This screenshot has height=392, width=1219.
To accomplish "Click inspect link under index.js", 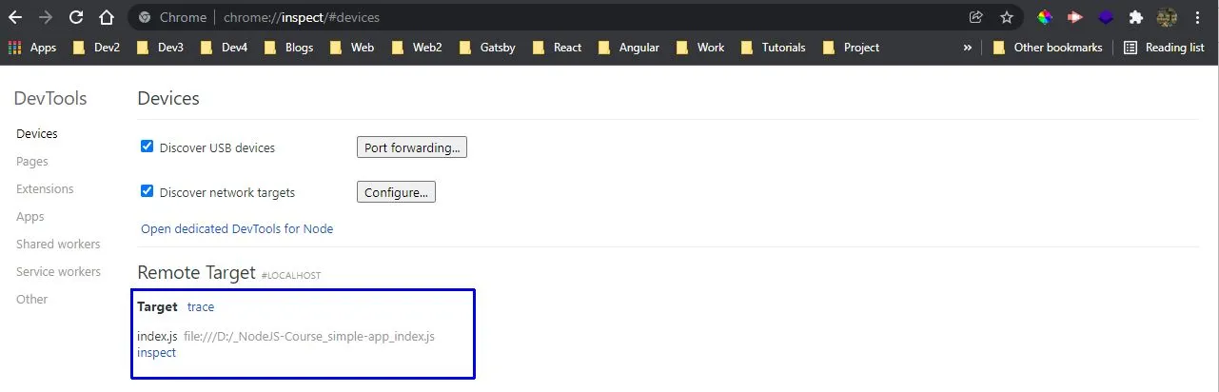I will click(156, 352).
